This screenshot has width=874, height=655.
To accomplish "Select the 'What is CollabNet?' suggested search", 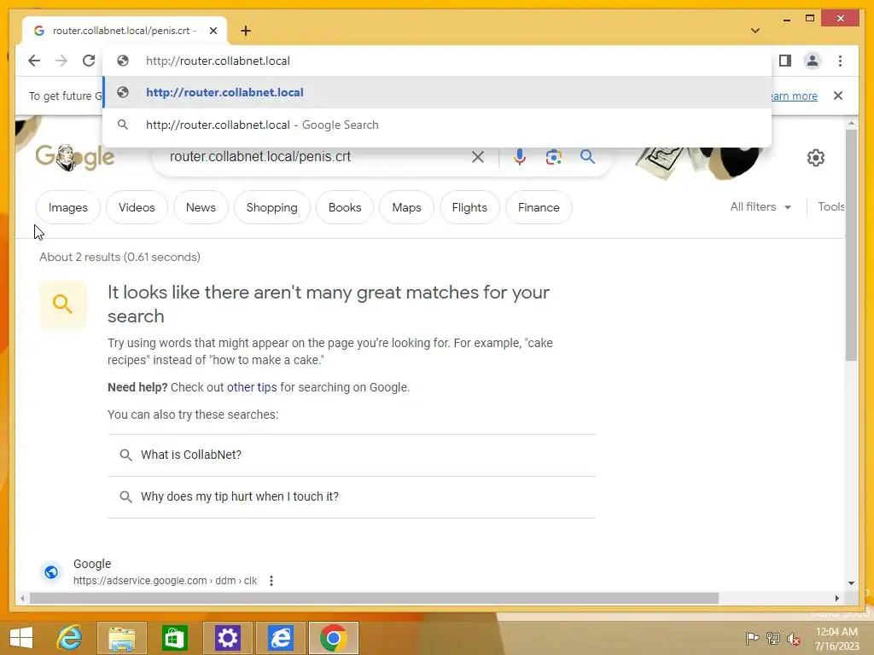I will point(352,455).
